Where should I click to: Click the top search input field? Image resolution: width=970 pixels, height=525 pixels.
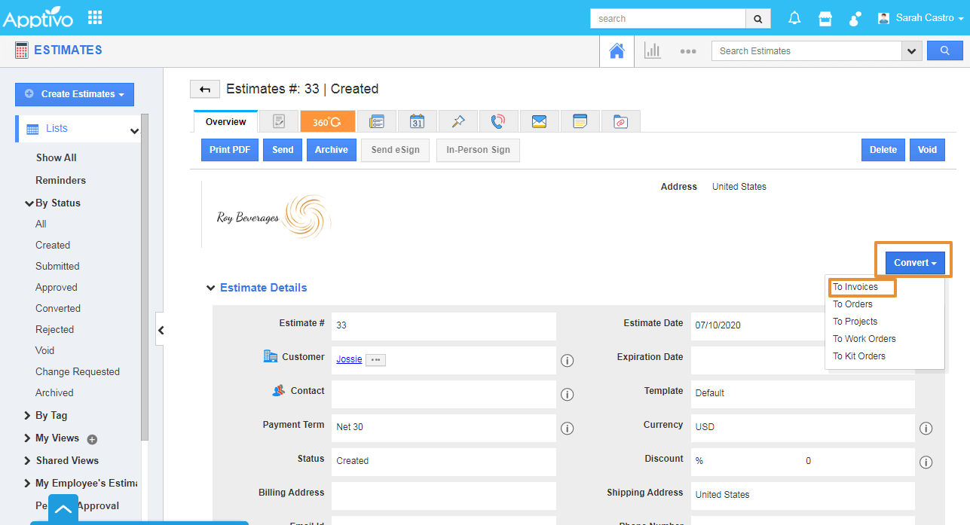click(668, 19)
